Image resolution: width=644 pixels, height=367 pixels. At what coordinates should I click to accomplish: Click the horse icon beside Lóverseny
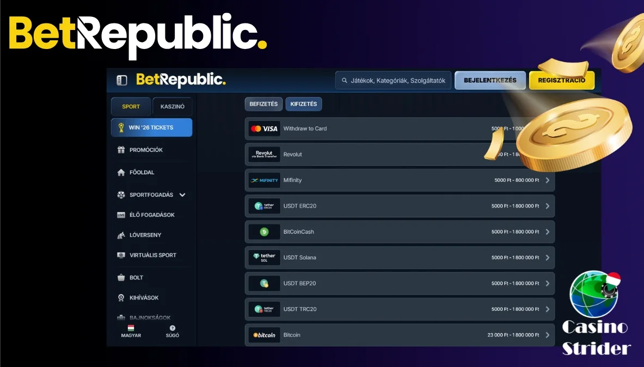point(121,235)
